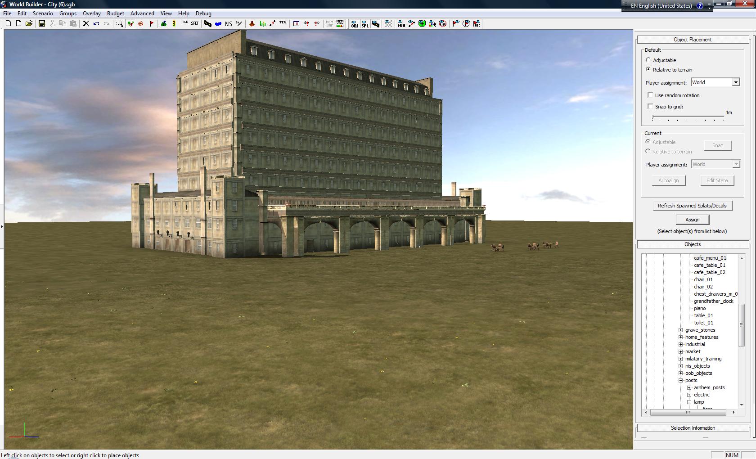Open the Groups menu
This screenshot has width=756, height=459.
click(68, 13)
